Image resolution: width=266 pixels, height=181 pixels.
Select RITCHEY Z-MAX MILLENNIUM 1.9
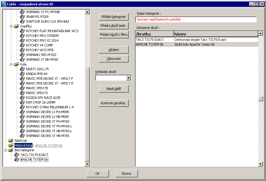[x=50, y=107]
